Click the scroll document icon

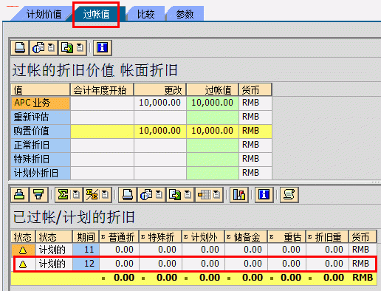click(x=289, y=195)
